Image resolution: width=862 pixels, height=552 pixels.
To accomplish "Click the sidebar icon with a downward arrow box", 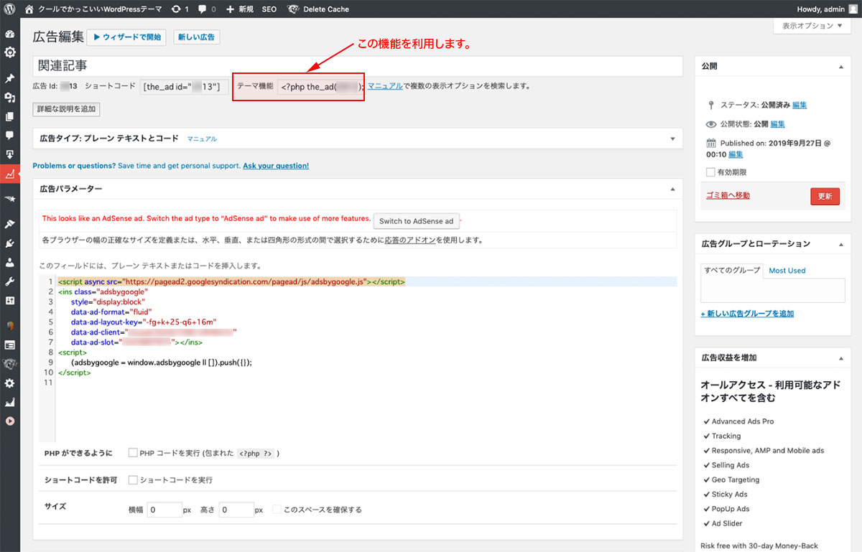I will pos(10,154).
